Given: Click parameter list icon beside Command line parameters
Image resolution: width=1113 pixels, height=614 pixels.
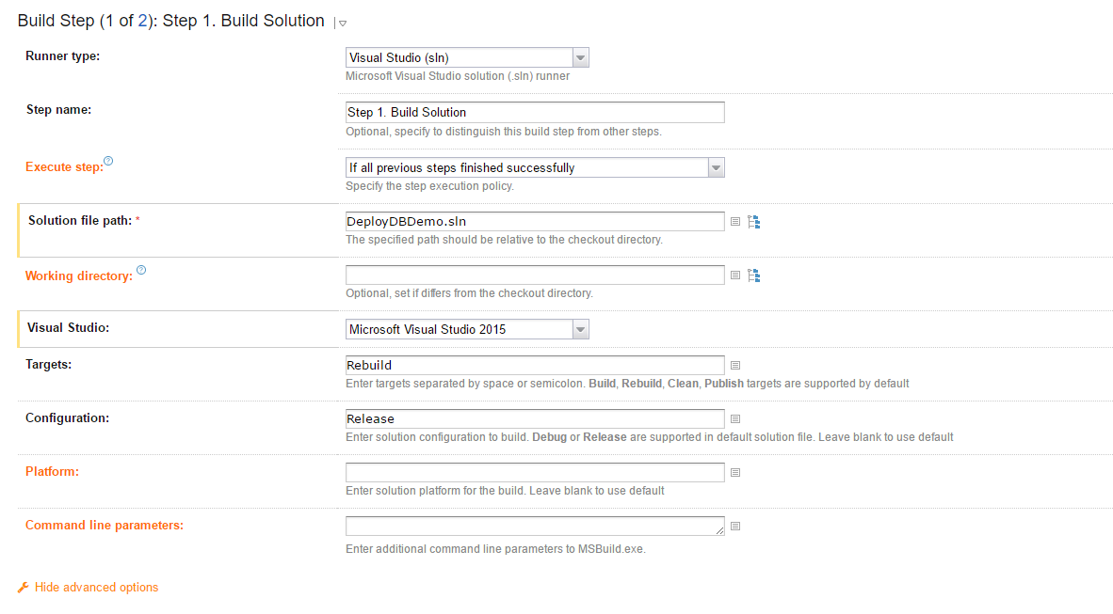Looking at the screenshot, I should 736,526.
